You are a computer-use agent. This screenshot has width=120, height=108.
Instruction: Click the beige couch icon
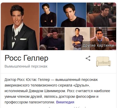[103, 61]
